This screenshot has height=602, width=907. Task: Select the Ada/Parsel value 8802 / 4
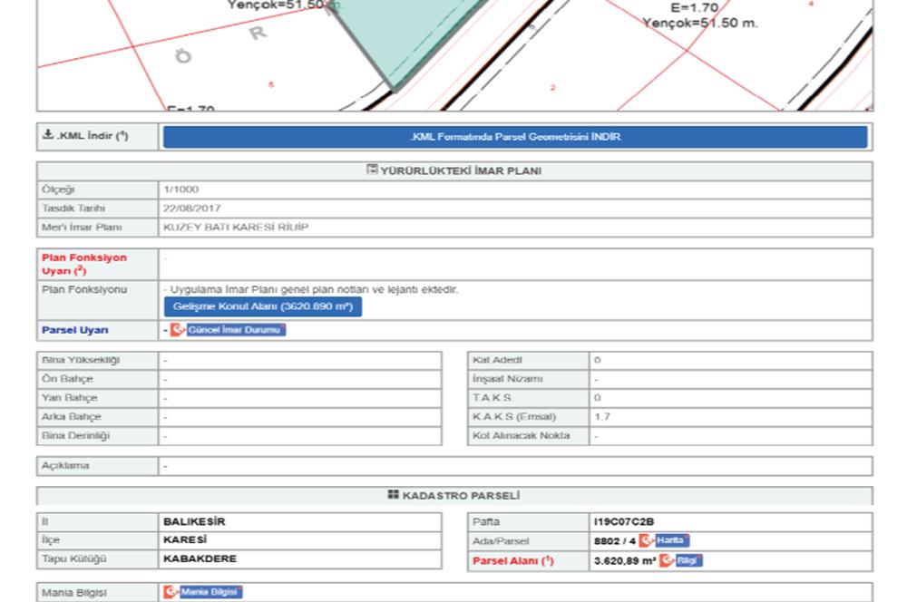[615, 541]
